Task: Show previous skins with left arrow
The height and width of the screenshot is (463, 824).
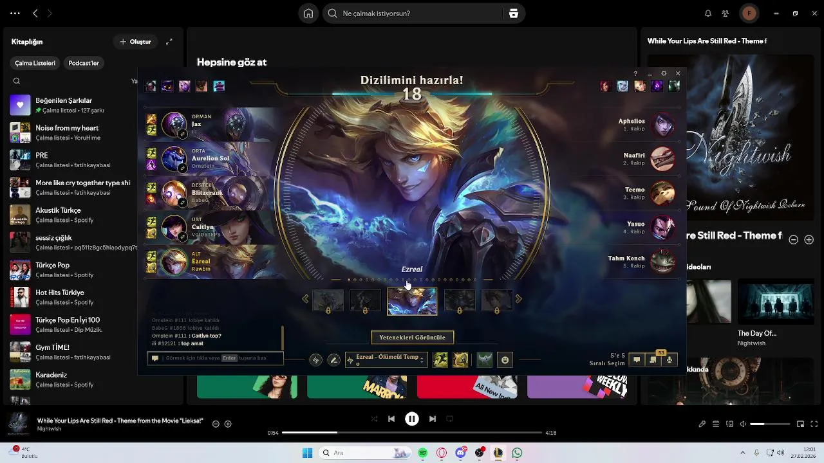Action: (x=305, y=298)
